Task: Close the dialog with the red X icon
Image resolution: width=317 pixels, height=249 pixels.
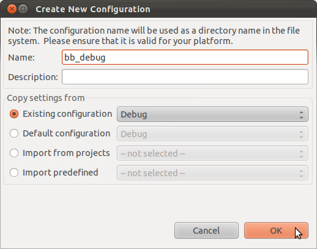Action: pyautogui.click(x=12, y=9)
